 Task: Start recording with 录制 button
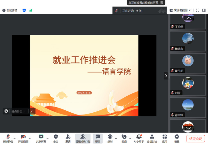[110, 137]
